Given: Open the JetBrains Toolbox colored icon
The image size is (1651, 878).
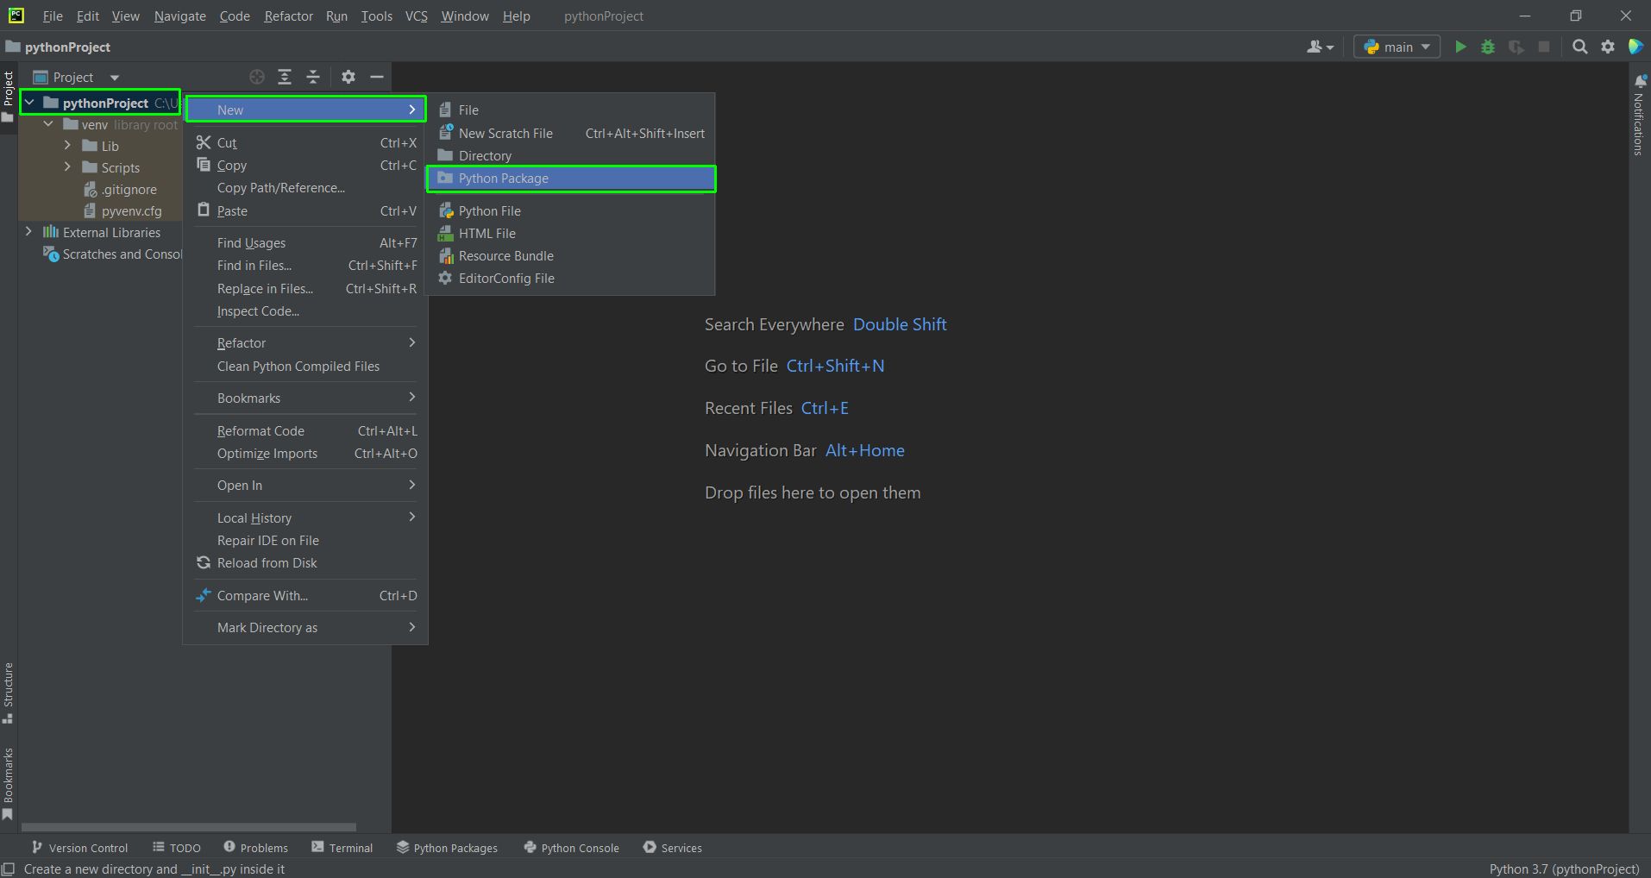Looking at the screenshot, I should tap(1635, 47).
